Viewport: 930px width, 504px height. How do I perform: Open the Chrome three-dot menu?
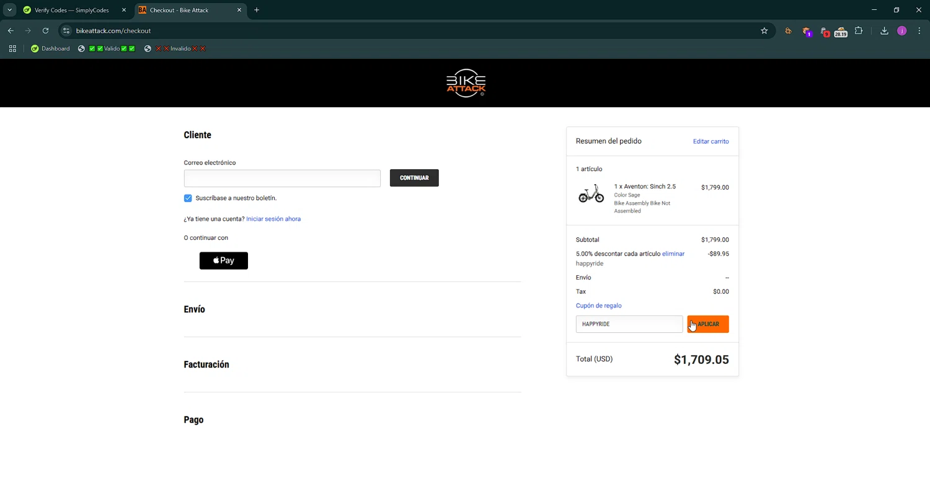tap(919, 30)
